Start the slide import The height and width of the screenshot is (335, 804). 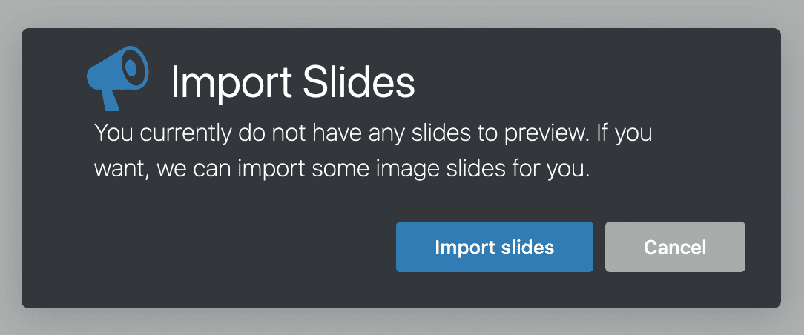coord(494,247)
